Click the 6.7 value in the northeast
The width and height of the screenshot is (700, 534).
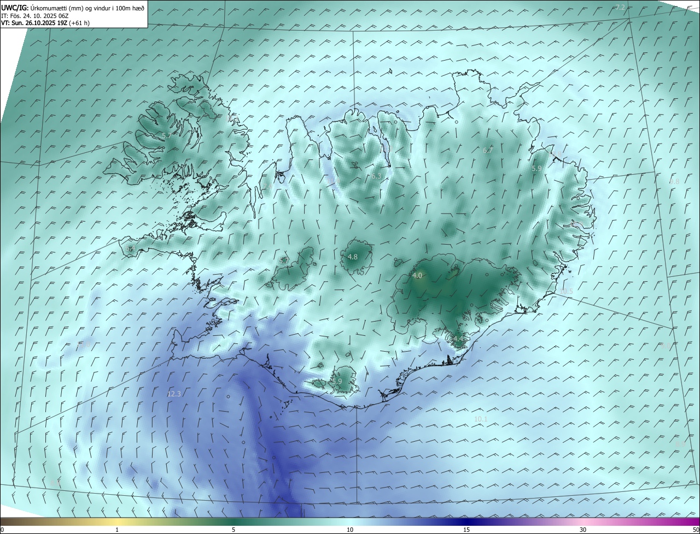tap(488, 151)
